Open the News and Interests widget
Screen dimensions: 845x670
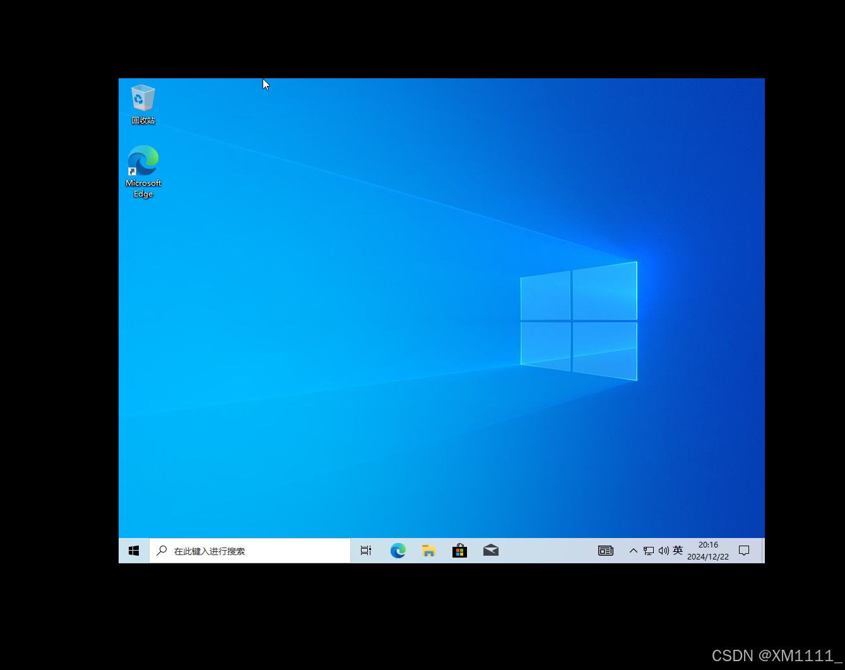click(606, 551)
